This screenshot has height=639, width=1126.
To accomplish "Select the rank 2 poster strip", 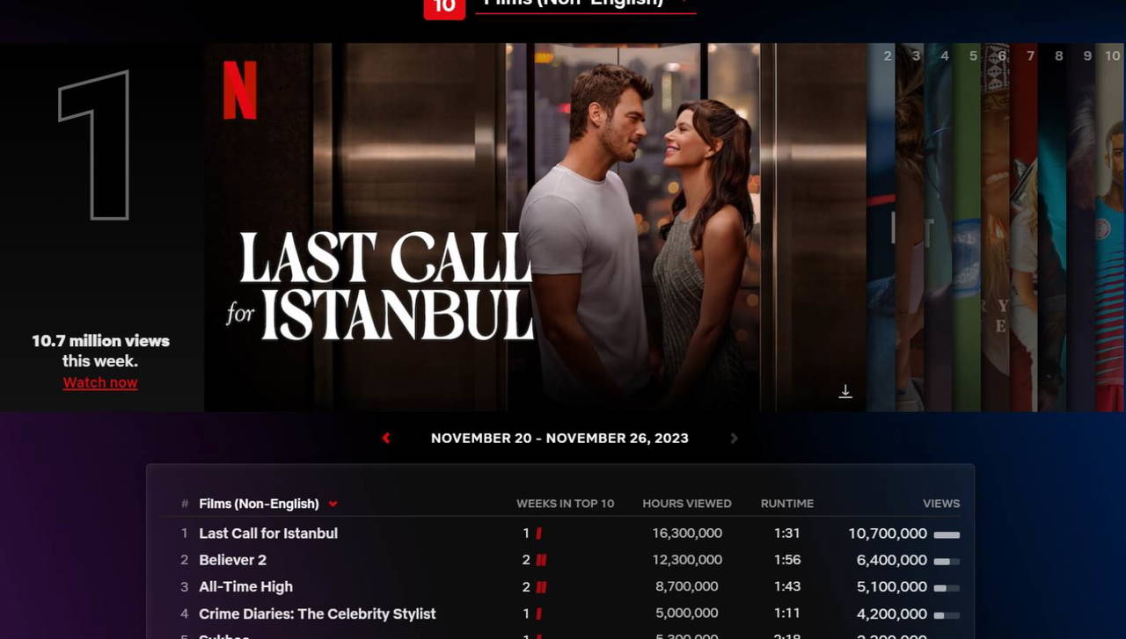I will pos(882,229).
